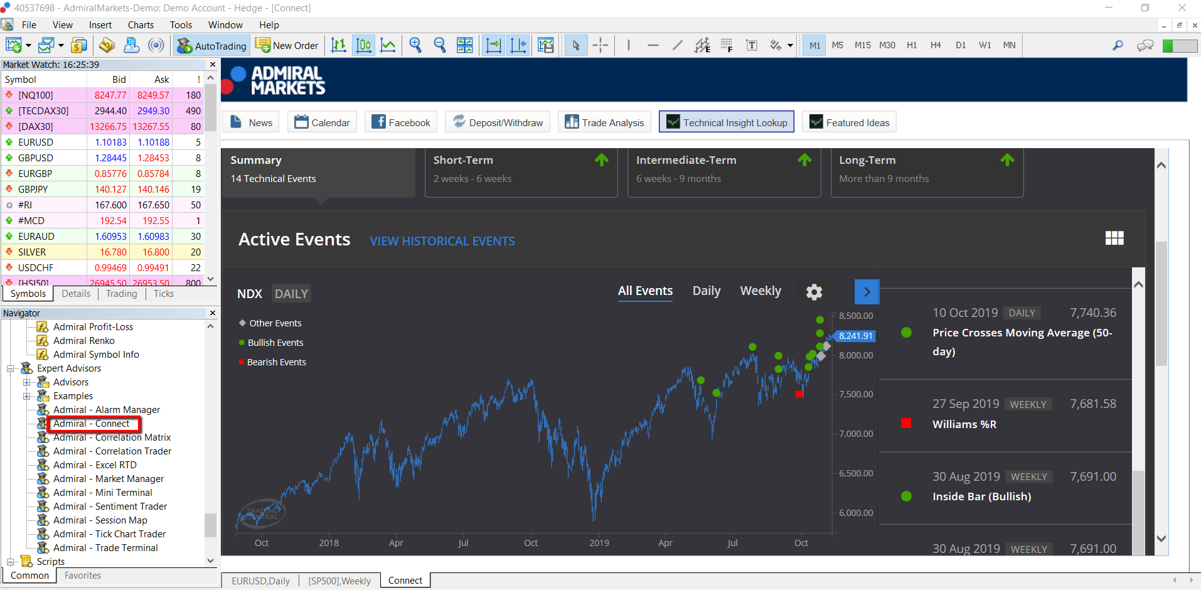Select the horizontal line drawing tool
The image size is (1201, 590).
pos(653,45)
